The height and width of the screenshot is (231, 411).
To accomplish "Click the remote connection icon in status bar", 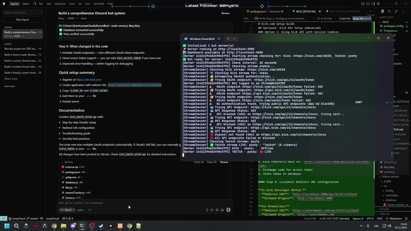I will pos(4,218).
